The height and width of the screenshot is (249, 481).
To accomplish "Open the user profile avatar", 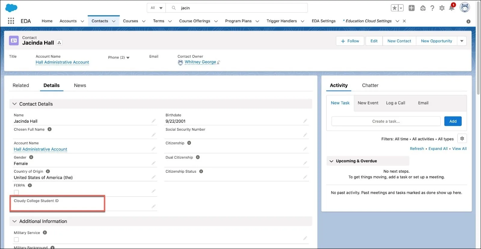I will 465,8.
